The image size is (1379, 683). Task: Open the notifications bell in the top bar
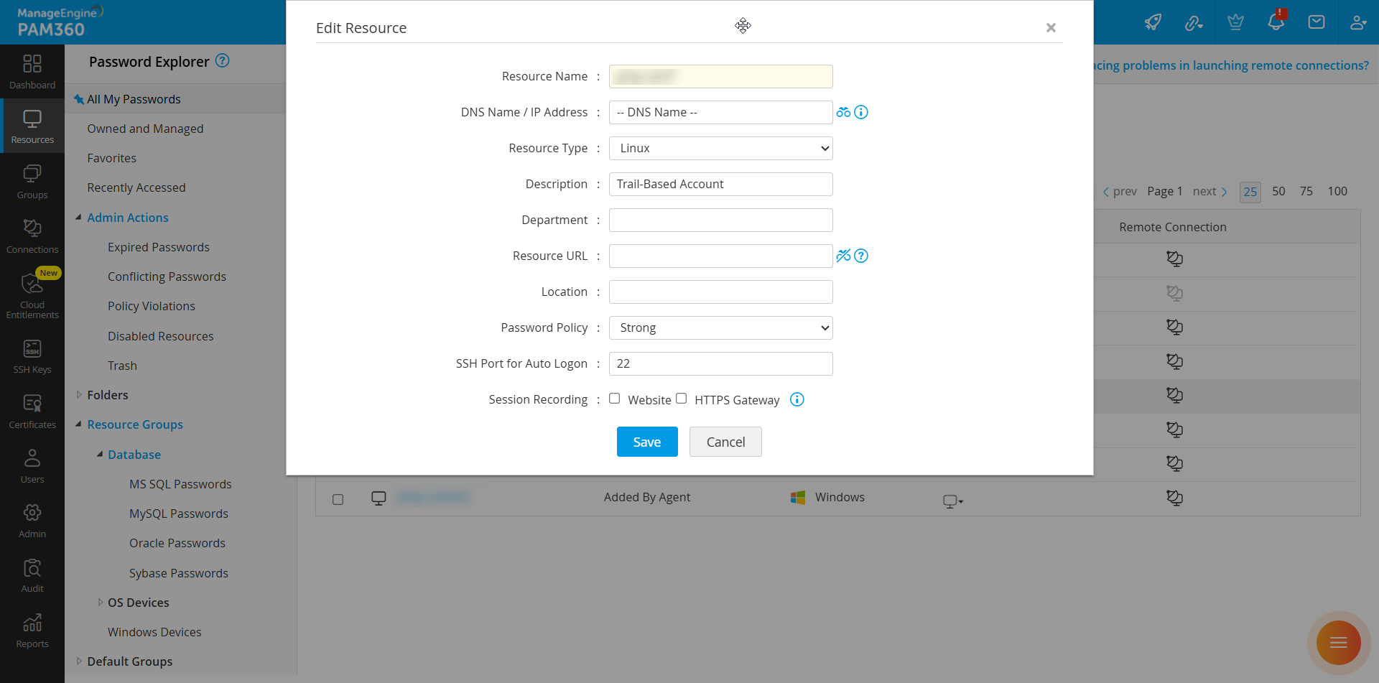(x=1276, y=22)
